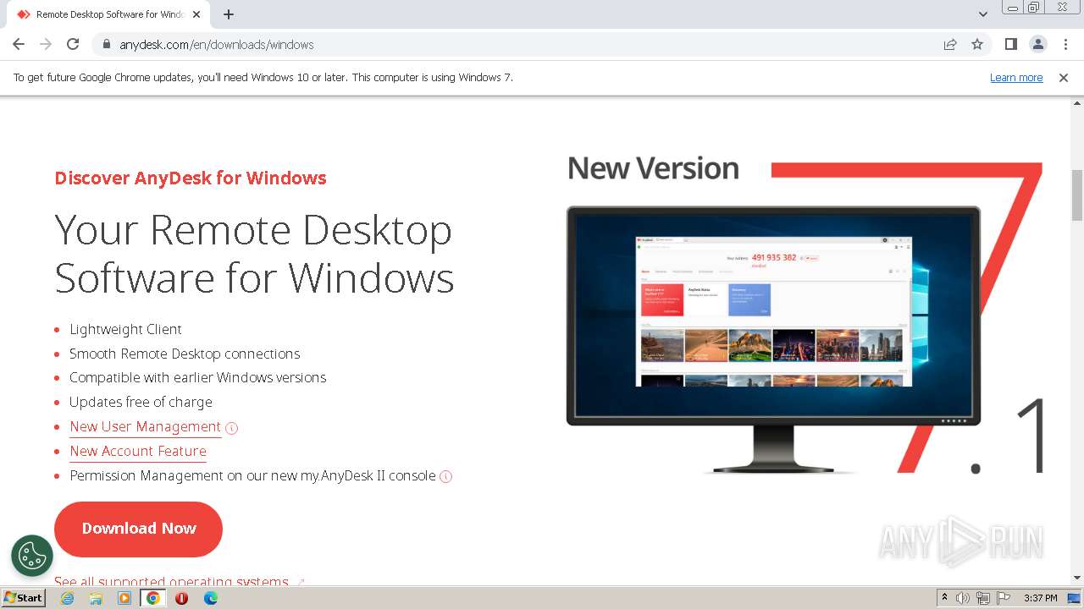The image size is (1084, 609).
Task: Open a new browser tab
Action: click(229, 14)
